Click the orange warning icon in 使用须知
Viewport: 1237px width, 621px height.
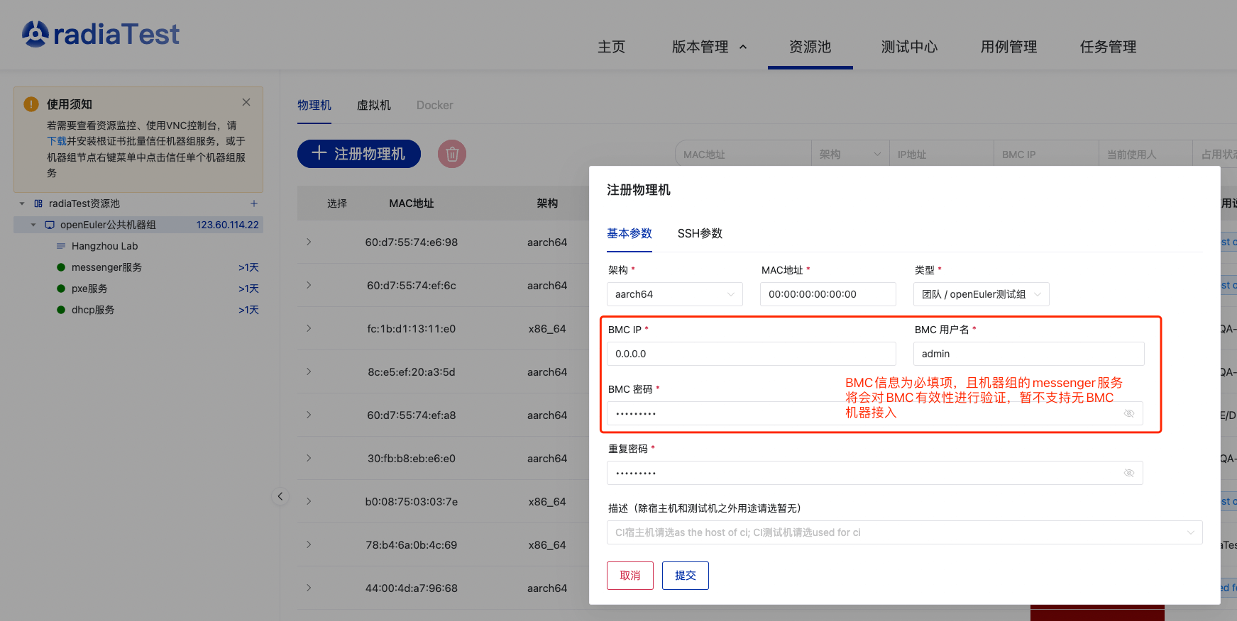point(31,104)
